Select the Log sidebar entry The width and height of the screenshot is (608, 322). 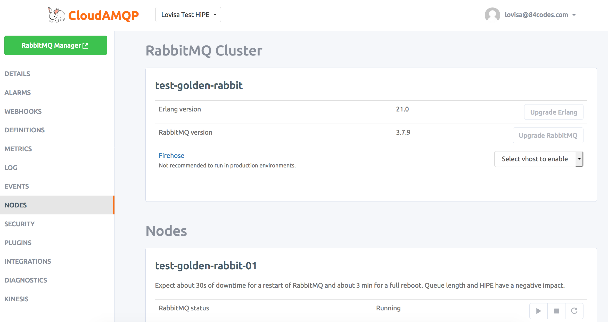pyautogui.click(x=11, y=168)
